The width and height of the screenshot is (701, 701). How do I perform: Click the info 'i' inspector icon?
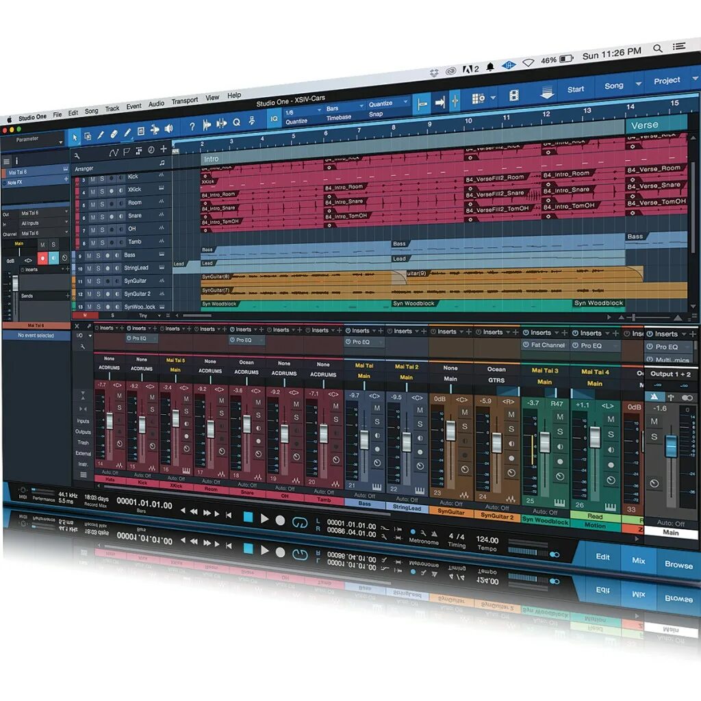(x=17, y=161)
